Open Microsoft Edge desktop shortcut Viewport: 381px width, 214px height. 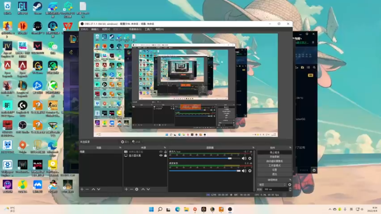point(52,149)
